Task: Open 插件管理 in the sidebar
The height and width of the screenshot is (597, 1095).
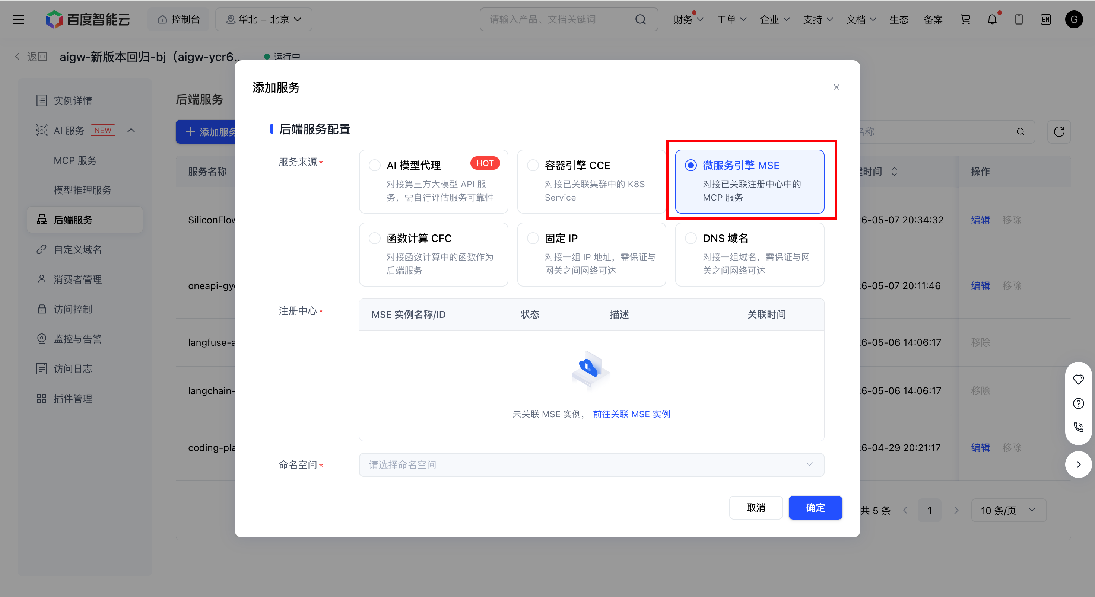Action: [x=85, y=398]
